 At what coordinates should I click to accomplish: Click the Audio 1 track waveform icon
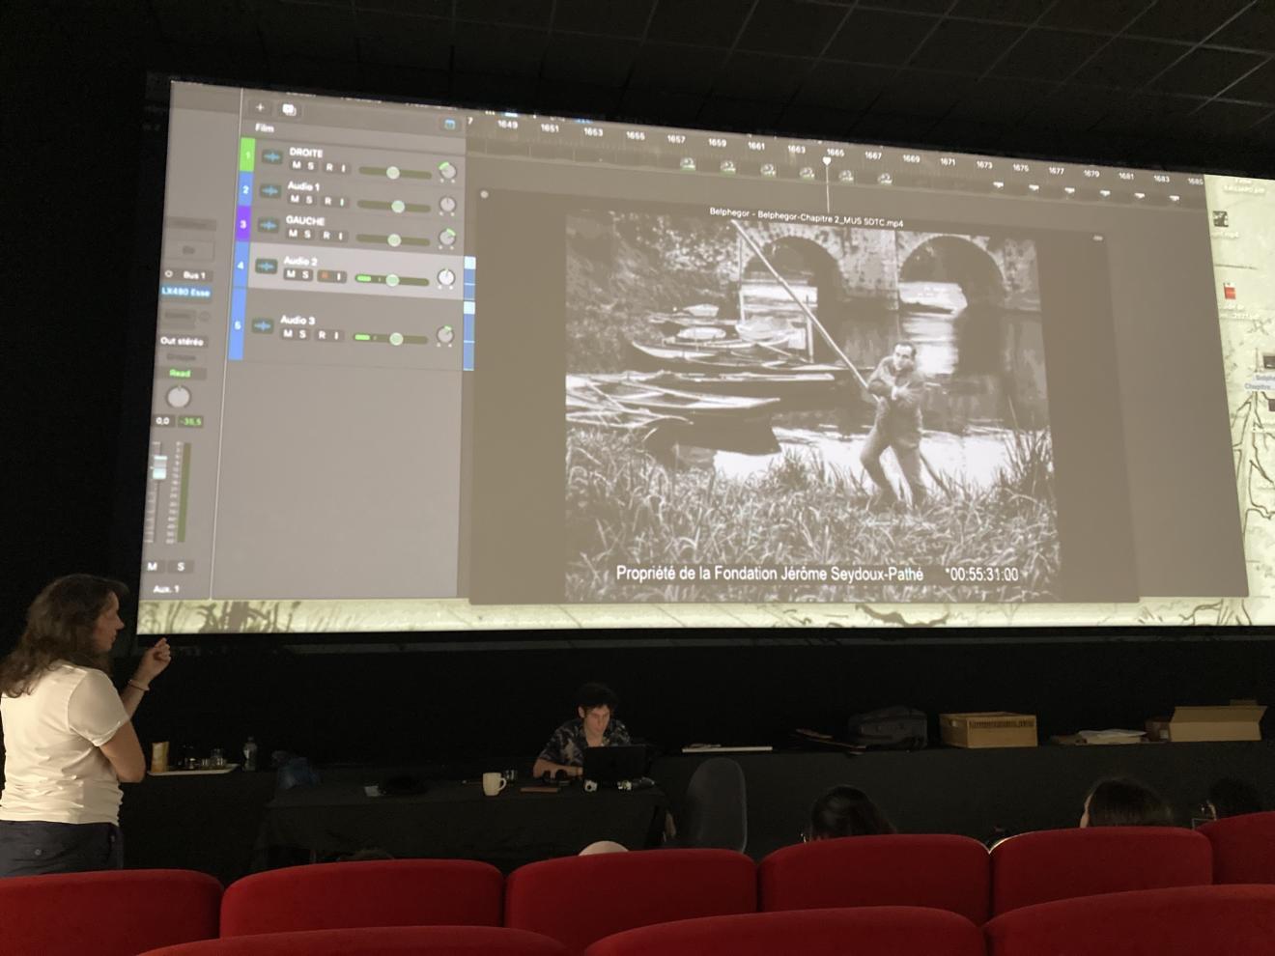coord(269,192)
